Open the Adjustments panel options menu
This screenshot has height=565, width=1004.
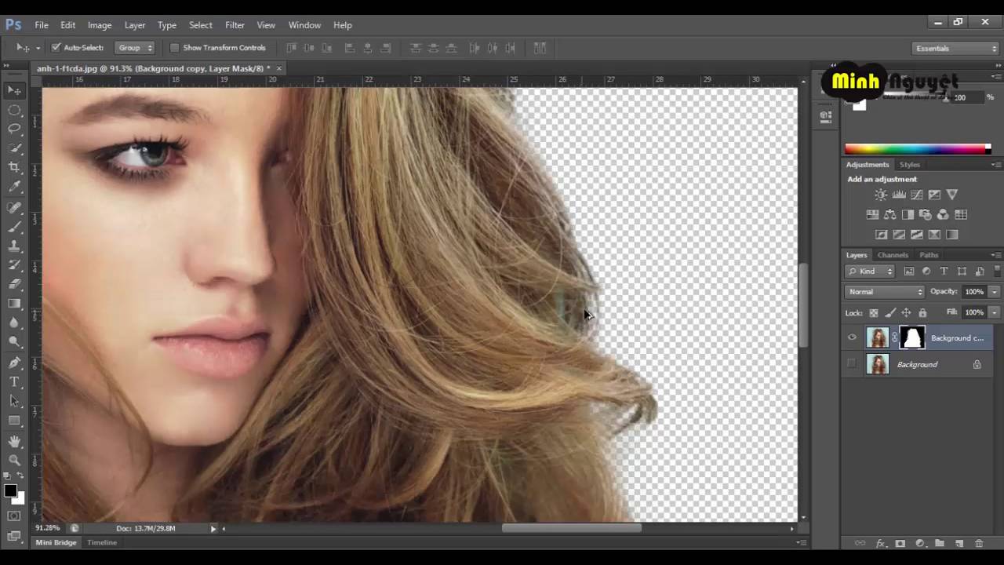[x=996, y=165]
